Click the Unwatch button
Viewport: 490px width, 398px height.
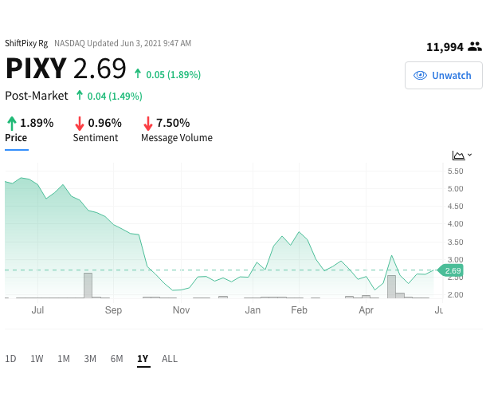point(444,76)
